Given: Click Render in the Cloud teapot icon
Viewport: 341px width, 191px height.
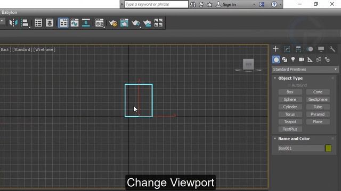Looking at the screenshot, I should click(147, 23).
